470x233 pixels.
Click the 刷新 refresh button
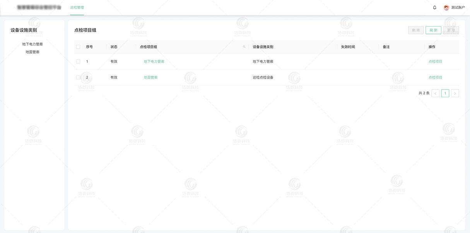point(433,30)
